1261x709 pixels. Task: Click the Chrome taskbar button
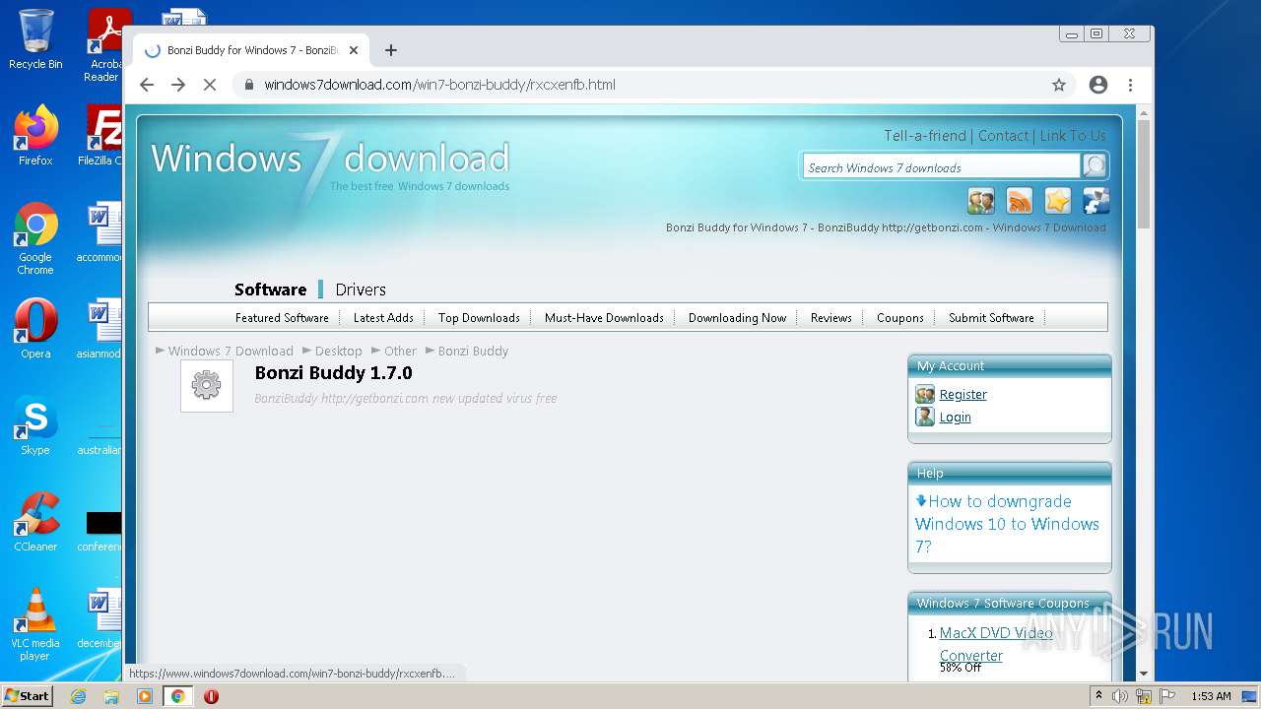(177, 696)
